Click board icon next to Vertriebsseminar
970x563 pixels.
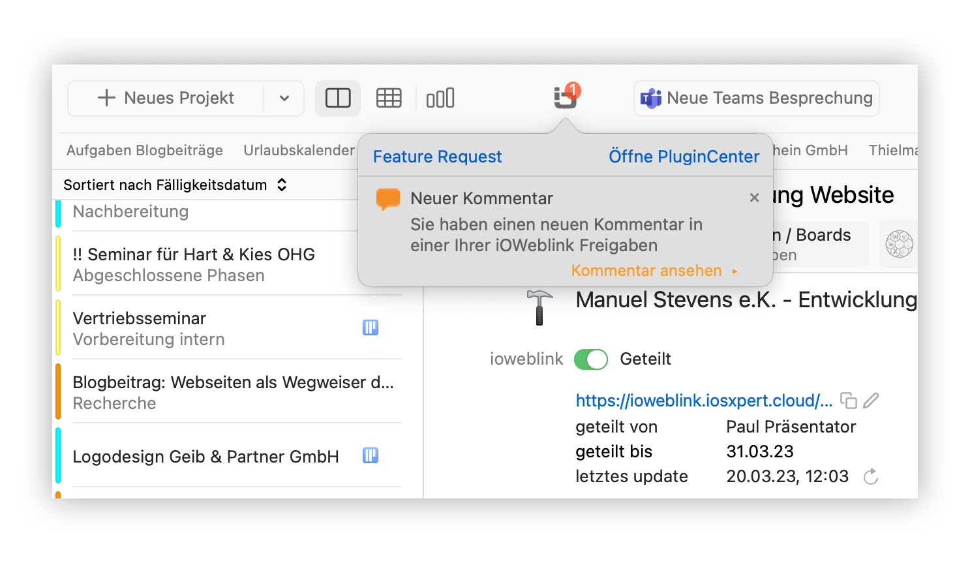[371, 327]
